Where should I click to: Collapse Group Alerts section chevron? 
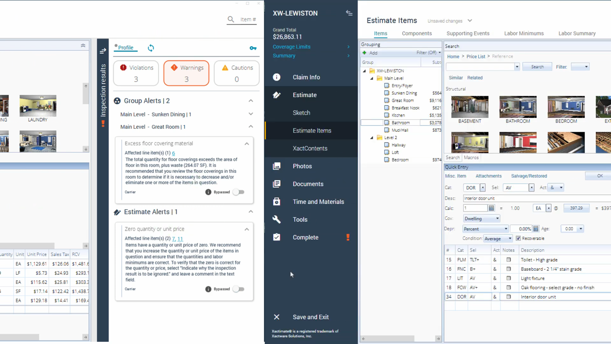coord(251,101)
